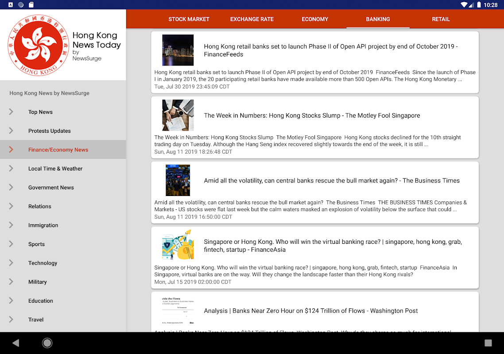Tap the Android back button
504x354 pixels.
click(16, 343)
